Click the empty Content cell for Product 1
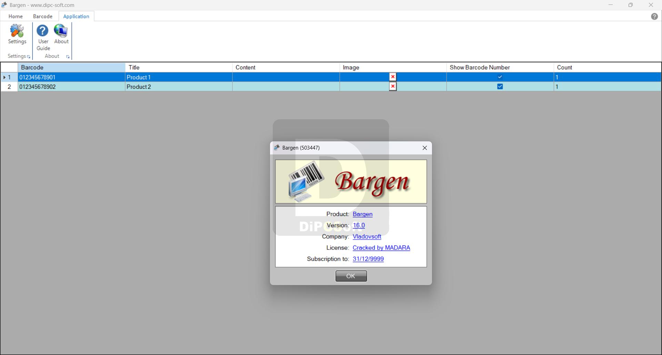Viewport: 662px width, 355px height. coord(286,77)
